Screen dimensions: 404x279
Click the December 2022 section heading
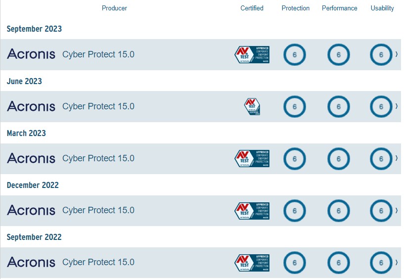(33, 185)
